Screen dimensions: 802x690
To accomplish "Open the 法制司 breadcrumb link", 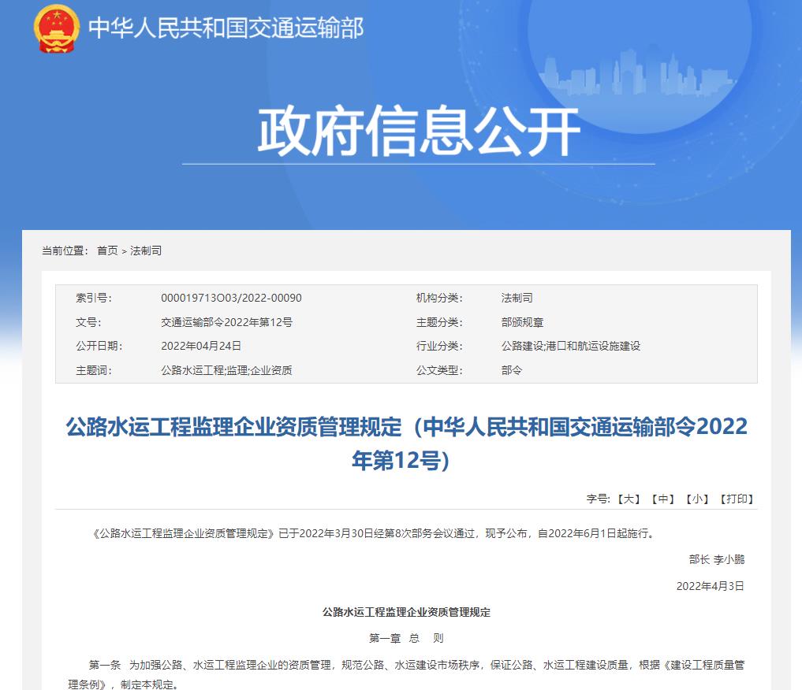I will pos(146,250).
